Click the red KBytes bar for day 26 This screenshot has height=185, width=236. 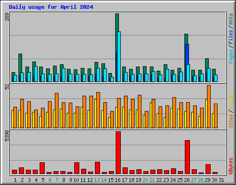187,157
